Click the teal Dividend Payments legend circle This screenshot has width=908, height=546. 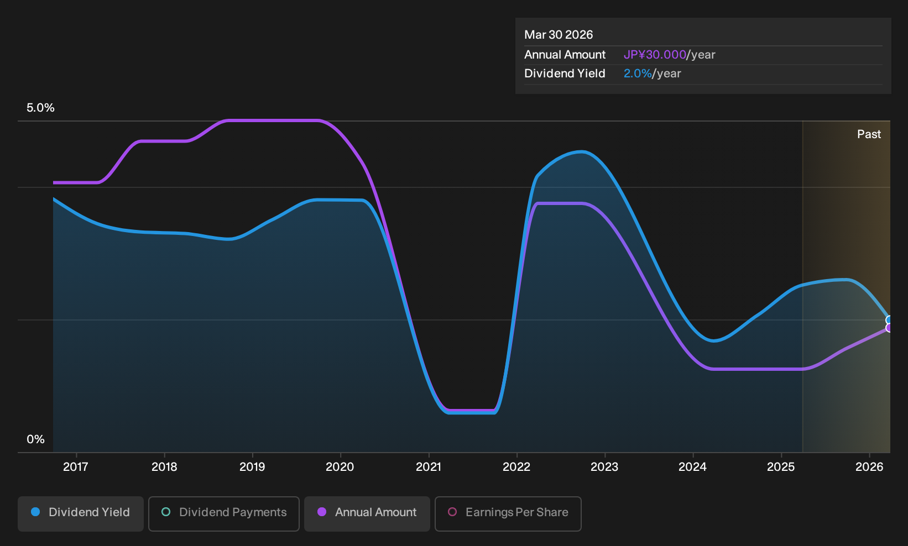coord(166,512)
